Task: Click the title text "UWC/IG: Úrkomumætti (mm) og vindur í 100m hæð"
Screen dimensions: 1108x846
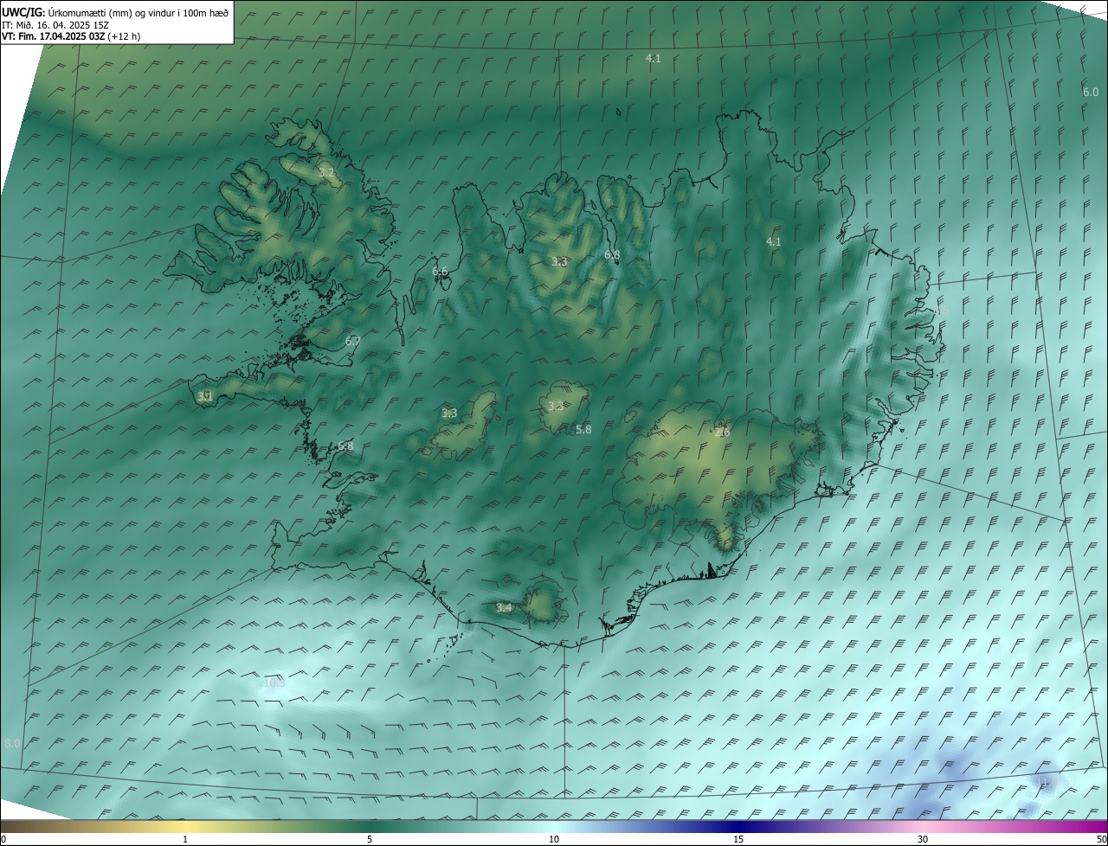Action: click(x=115, y=12)
